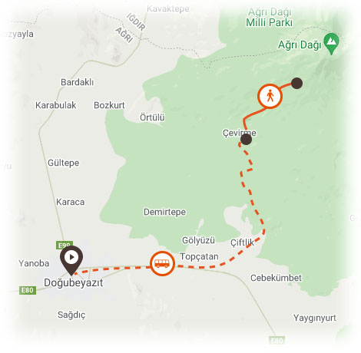
Task: Click the orange bus transport icon
Action: click(162, 263)
